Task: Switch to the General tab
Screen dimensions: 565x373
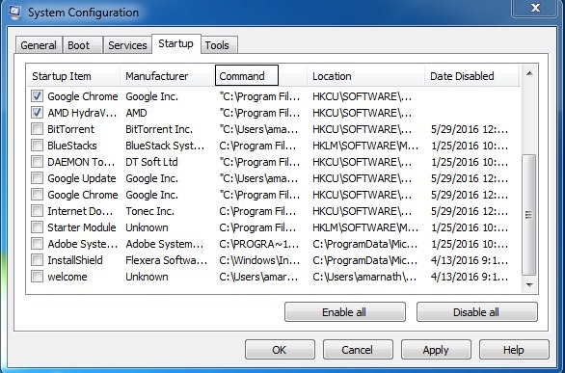Action: pos(39,45)
